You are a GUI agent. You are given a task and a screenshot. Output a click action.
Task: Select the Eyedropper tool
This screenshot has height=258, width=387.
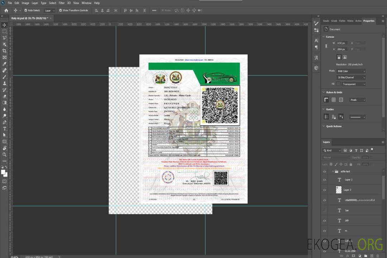pyautogui.click(x=5, y=64)
